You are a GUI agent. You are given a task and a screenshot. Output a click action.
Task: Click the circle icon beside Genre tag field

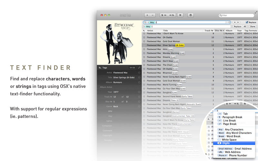click(139, 107)
